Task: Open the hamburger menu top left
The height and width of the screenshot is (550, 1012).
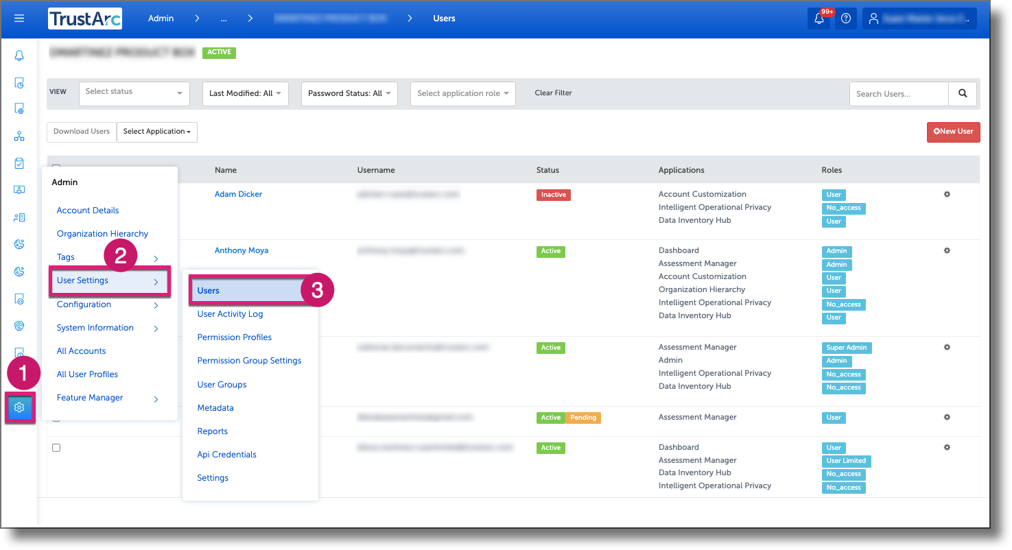Action: [19, 19]
